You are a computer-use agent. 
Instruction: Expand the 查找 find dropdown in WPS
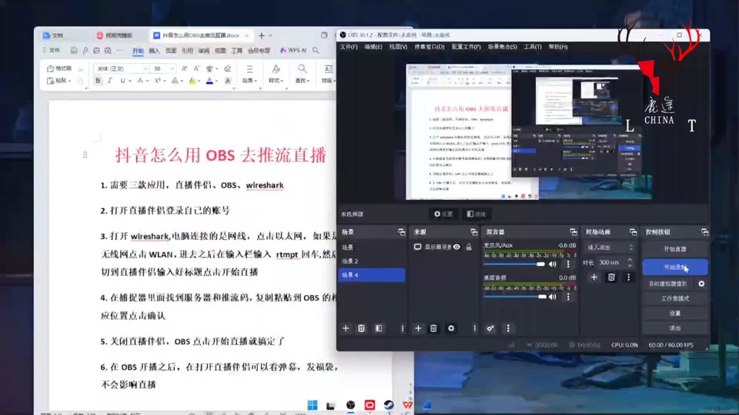tap(302, 81)
